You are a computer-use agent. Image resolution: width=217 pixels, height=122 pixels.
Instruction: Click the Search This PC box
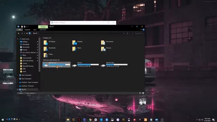[137, 33]
